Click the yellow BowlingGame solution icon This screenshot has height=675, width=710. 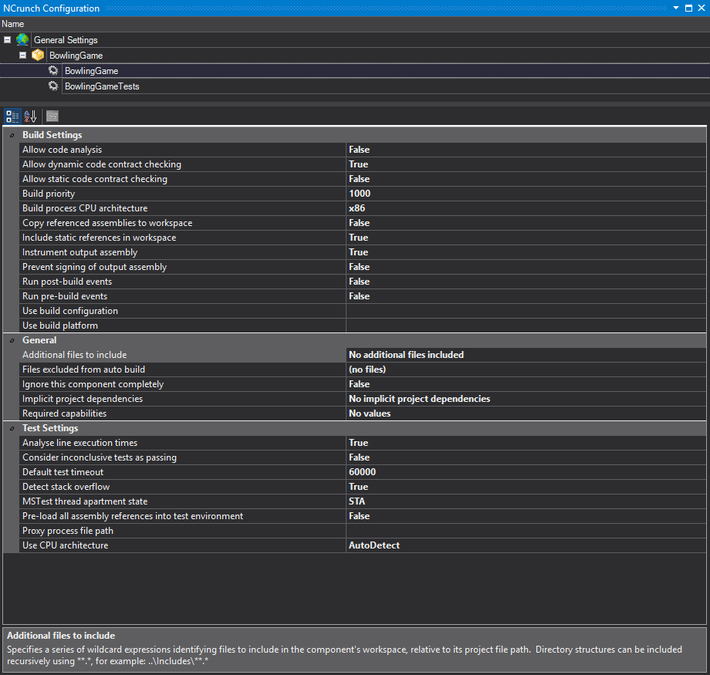tap(38, 55)
